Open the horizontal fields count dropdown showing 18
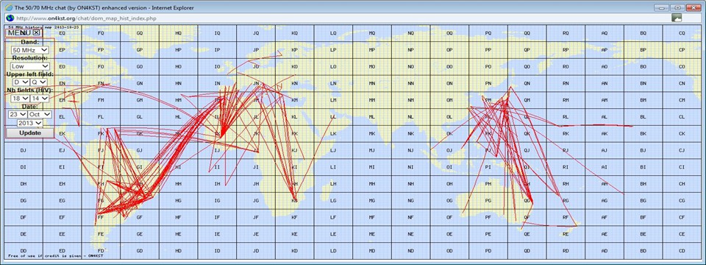This screenshot has height=265, width=706. pyautogui.click(x=21, y=98)
